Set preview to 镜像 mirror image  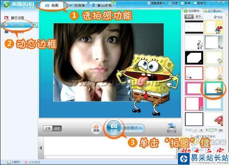(x=57, y=129)
